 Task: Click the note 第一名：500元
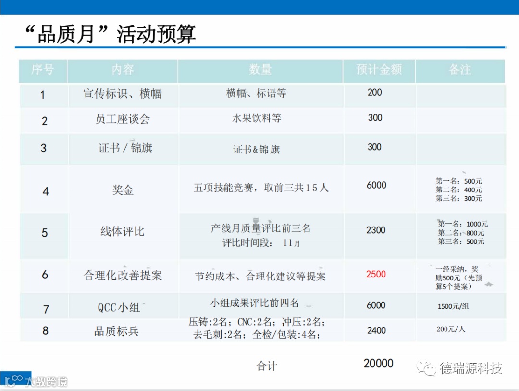coord(459,181)
